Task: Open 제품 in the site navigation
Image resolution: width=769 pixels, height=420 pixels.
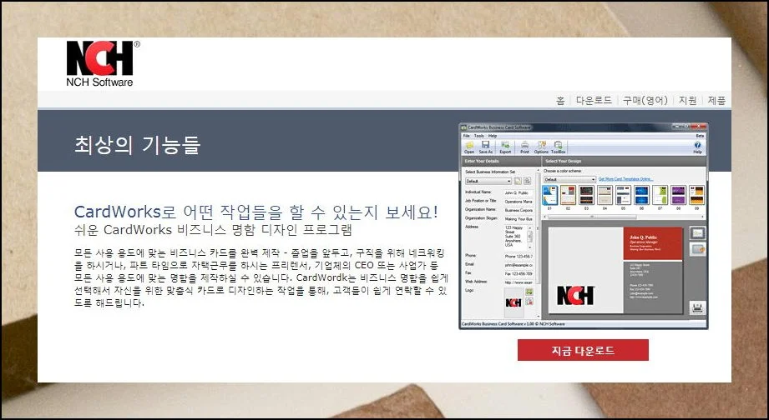Action: [x=716, y=100]
